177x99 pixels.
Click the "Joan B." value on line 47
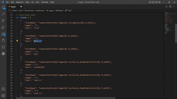click(x=38, y=80)
